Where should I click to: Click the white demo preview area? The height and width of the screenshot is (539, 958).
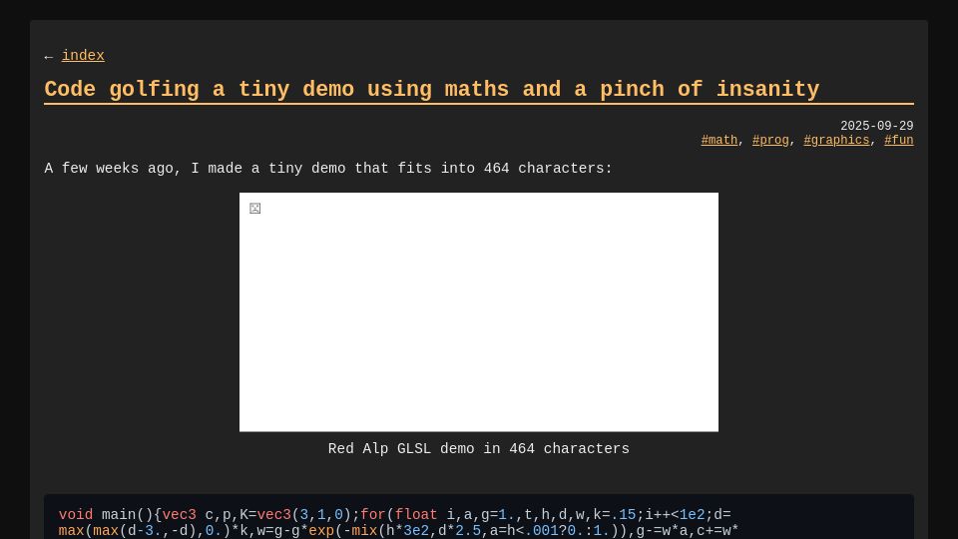coord(479,312)
